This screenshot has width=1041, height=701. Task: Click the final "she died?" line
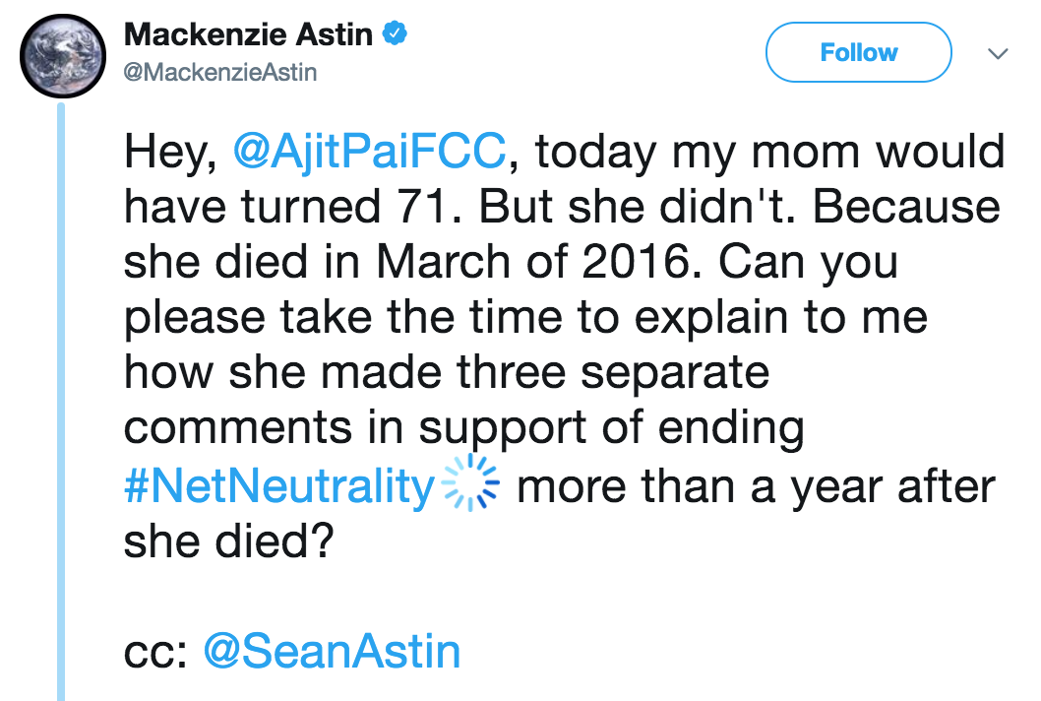pyautogui.click(x=227, y=542)
